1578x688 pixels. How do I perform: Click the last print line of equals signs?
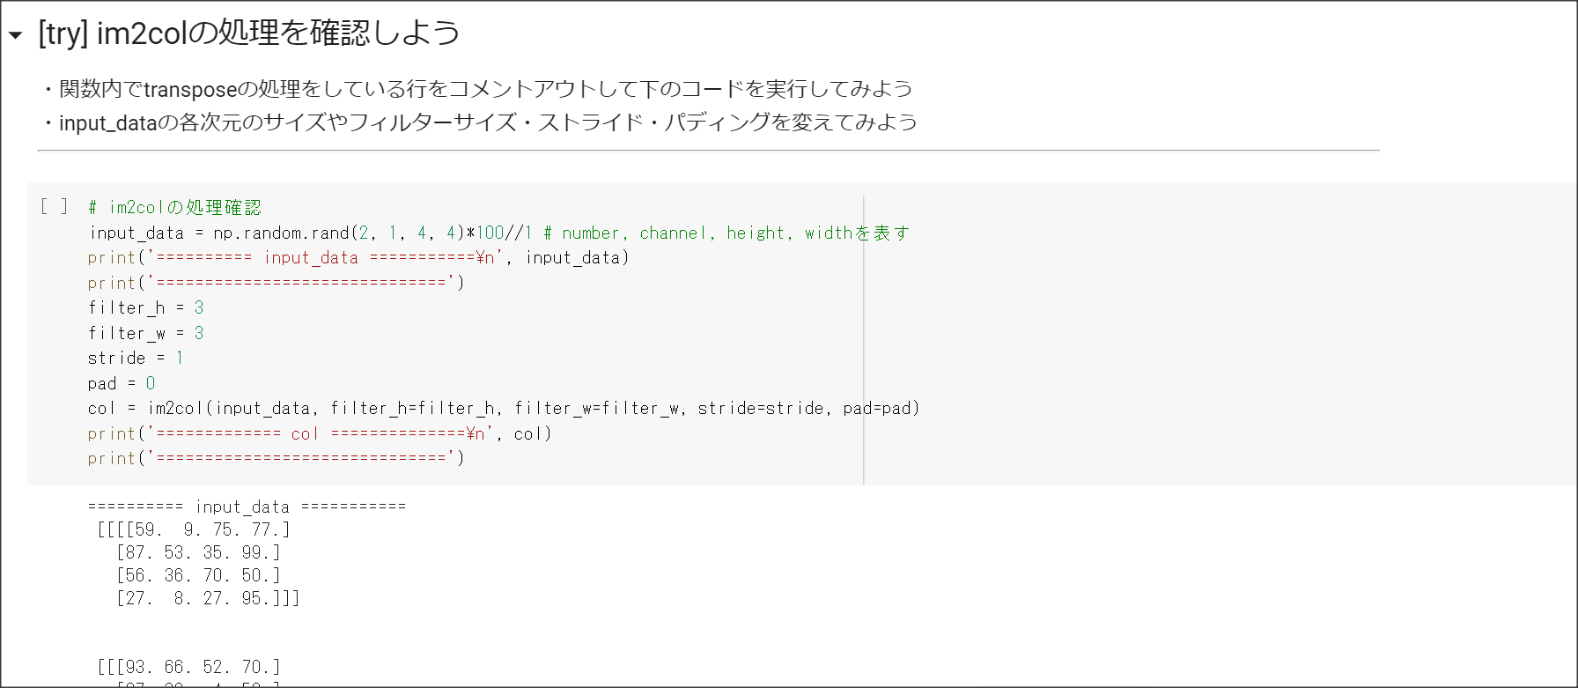tap(276, 459)
